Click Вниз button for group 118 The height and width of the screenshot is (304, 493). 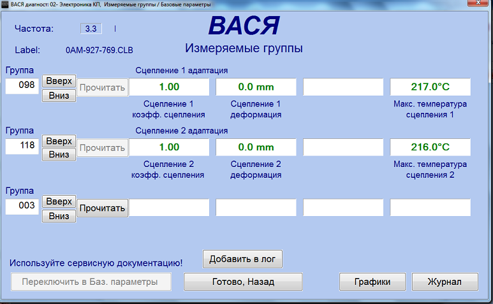(x=59, y=154)
